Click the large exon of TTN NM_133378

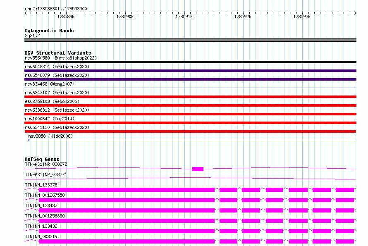click(x=127, y=190)
